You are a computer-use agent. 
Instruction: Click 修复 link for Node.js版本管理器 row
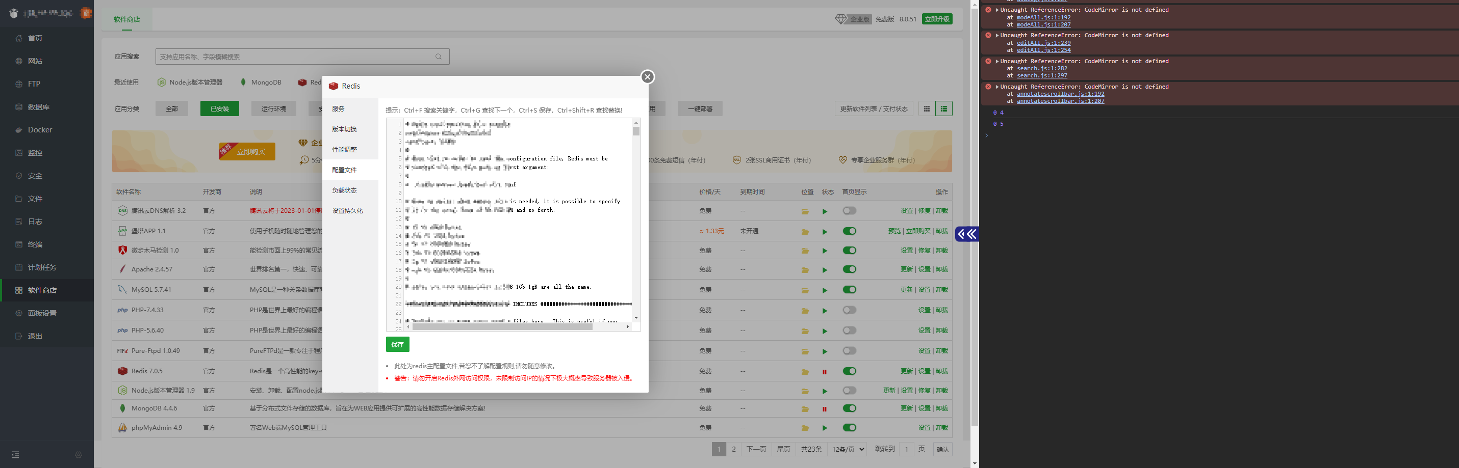pos(924,391)
